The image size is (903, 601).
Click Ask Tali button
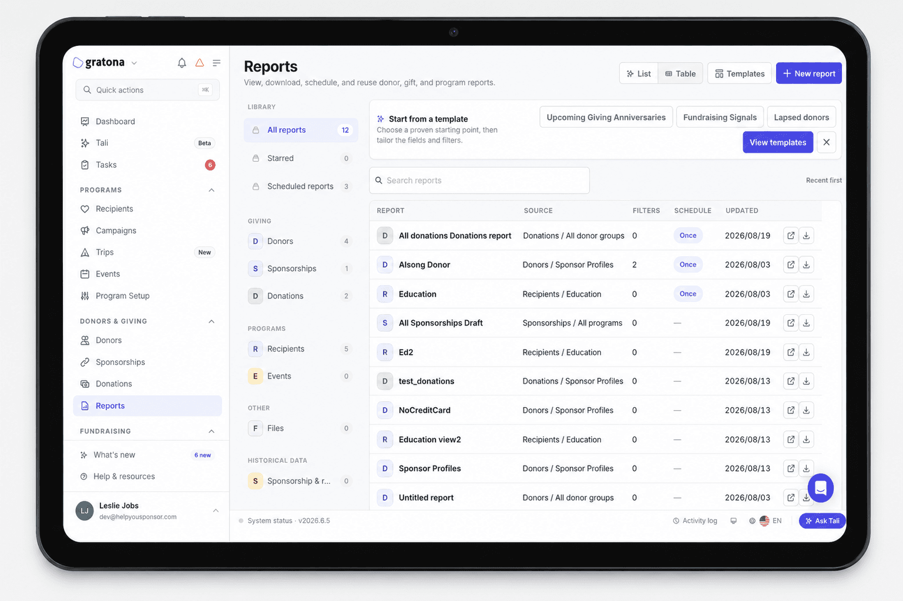click(x=823, y=521)
